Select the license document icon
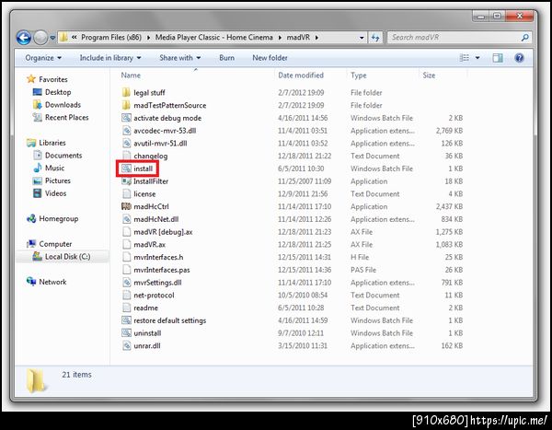Viewport: 552px width, 430px height. tap(126, 194)
